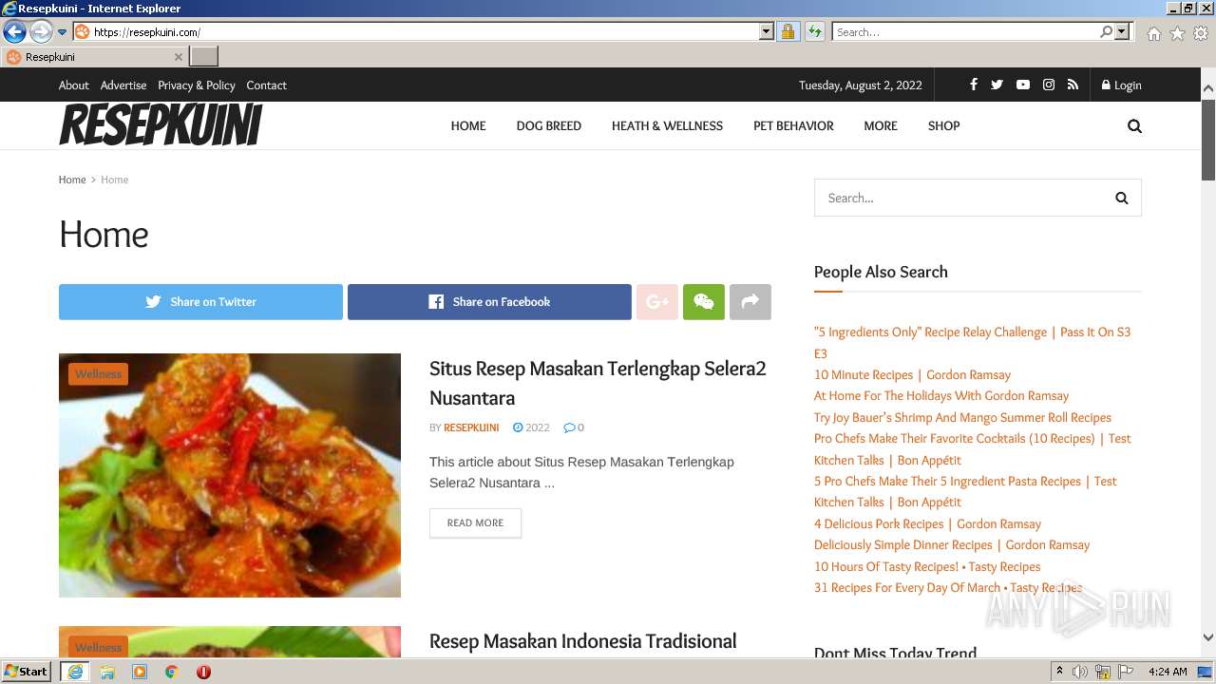
Task: Open the comments count 0 link
Action: [574, 427]
